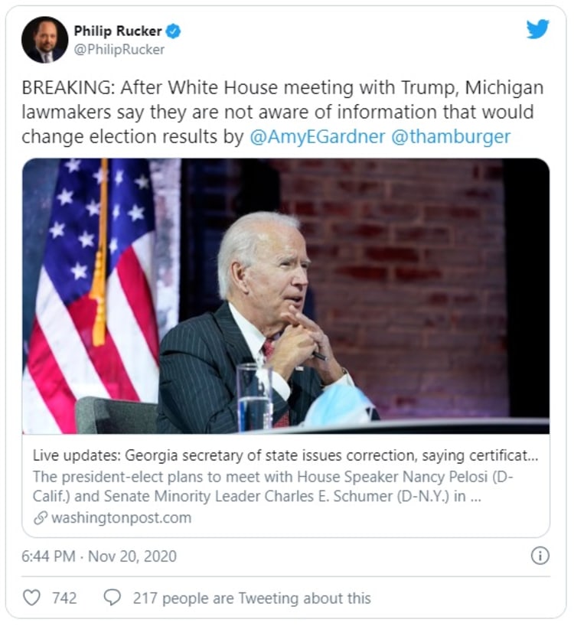
Task: Click the Live updates Georgia headline
Action: pos(285,456)
